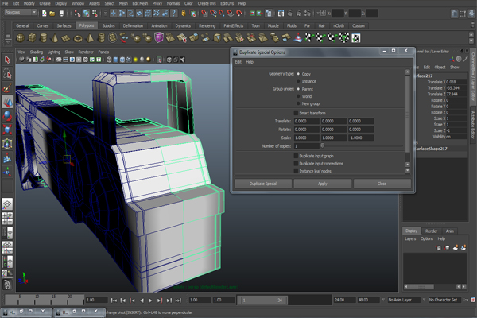Click the Duplicate Special button
Viewport: 477px width, 318px height.
click(x=263, y=184)
